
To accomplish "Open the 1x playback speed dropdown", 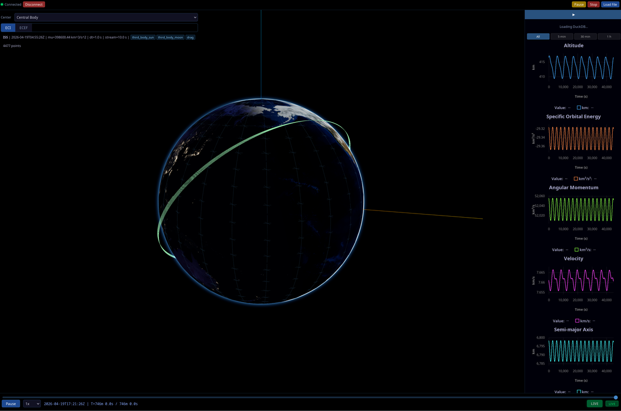I will pyautogui.click(x=32, y=404).
